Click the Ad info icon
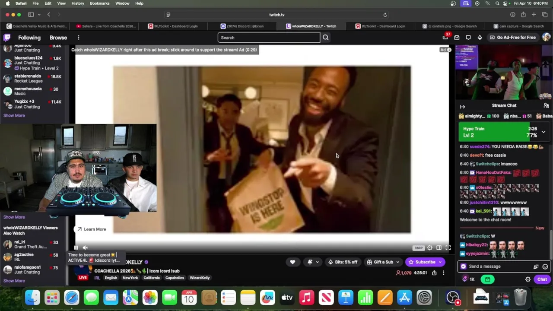The height and width of the screenshot is (311, 553). 449,50
